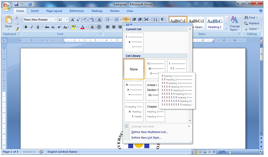Go to the Mailings tab
The width and height of the screenshot is (268, 157).
coord(97,11)
